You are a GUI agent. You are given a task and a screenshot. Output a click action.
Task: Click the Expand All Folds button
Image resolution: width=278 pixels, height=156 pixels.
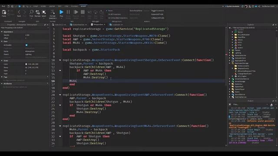click(157, 14)
